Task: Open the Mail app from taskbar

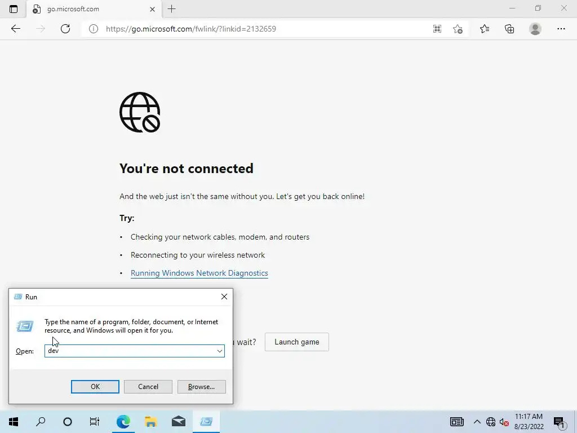Action: 179,422
